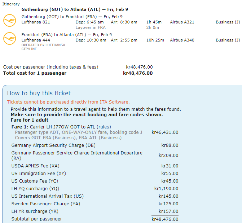Click the Lufthansa logo beside flight 821
242x223 pixels.
click(10, 21)
